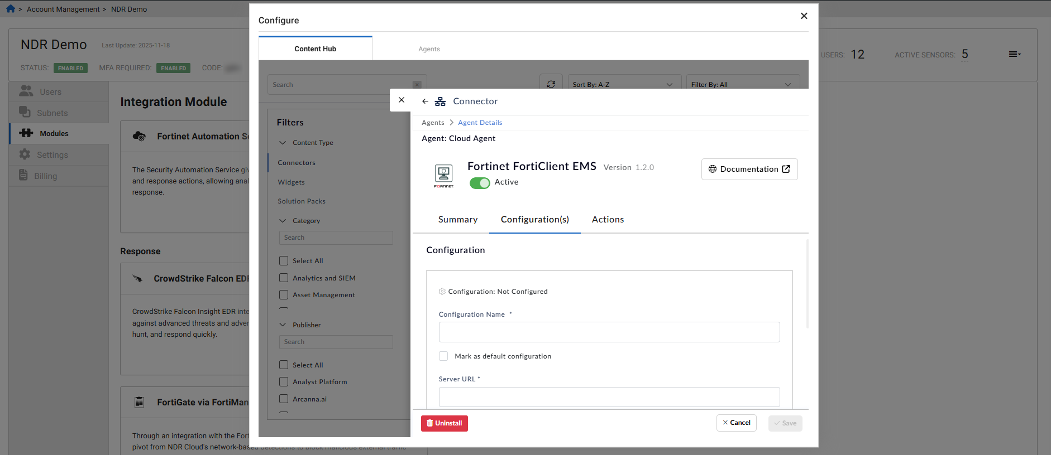Close the Connector panel

click(x=402, y=100)
